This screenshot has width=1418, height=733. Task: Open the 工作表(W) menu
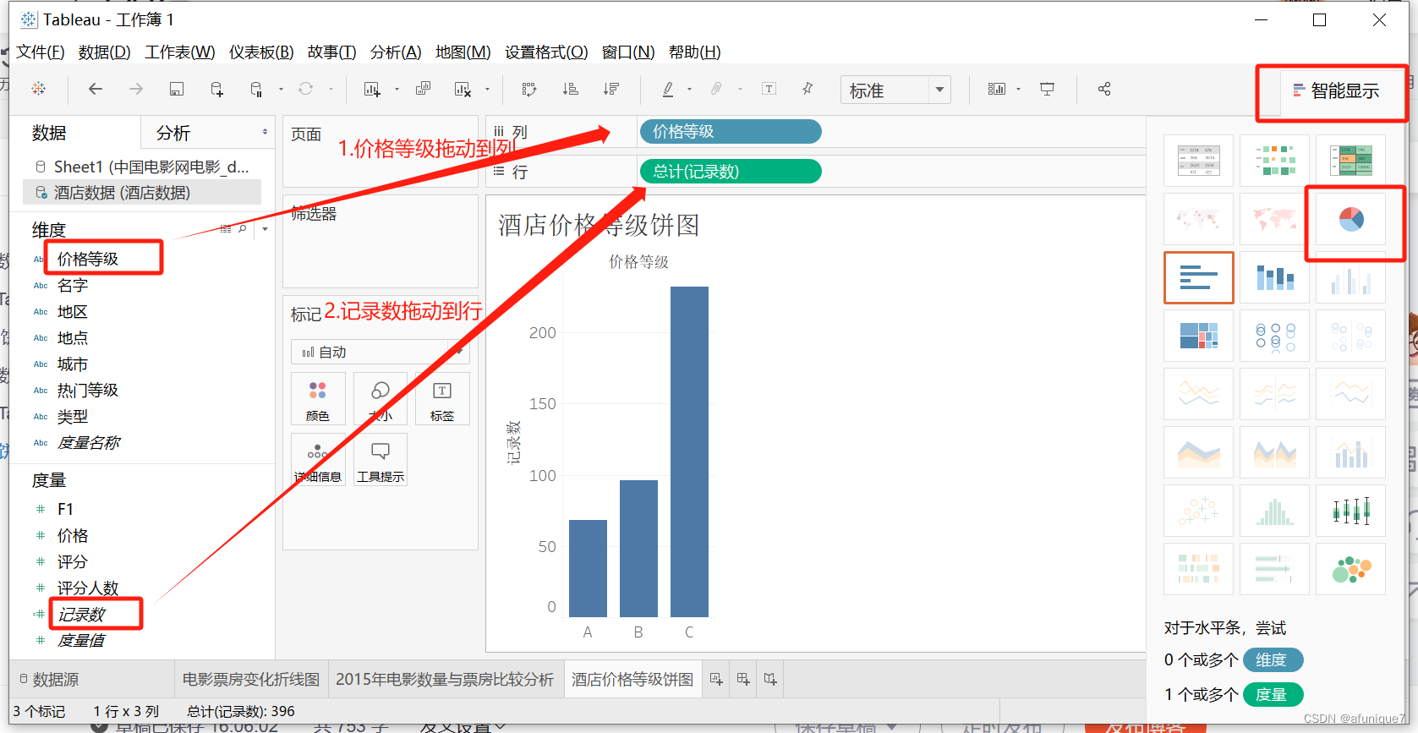(180, 52)
